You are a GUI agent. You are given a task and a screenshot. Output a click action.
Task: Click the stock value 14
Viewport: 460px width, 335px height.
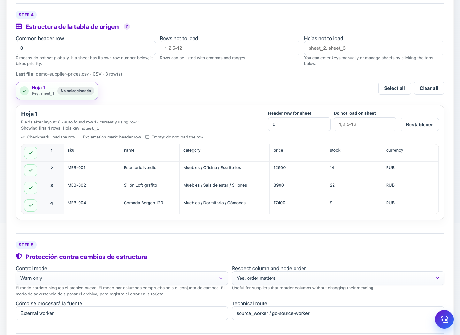pyautogui.click(x=332, y=168)
